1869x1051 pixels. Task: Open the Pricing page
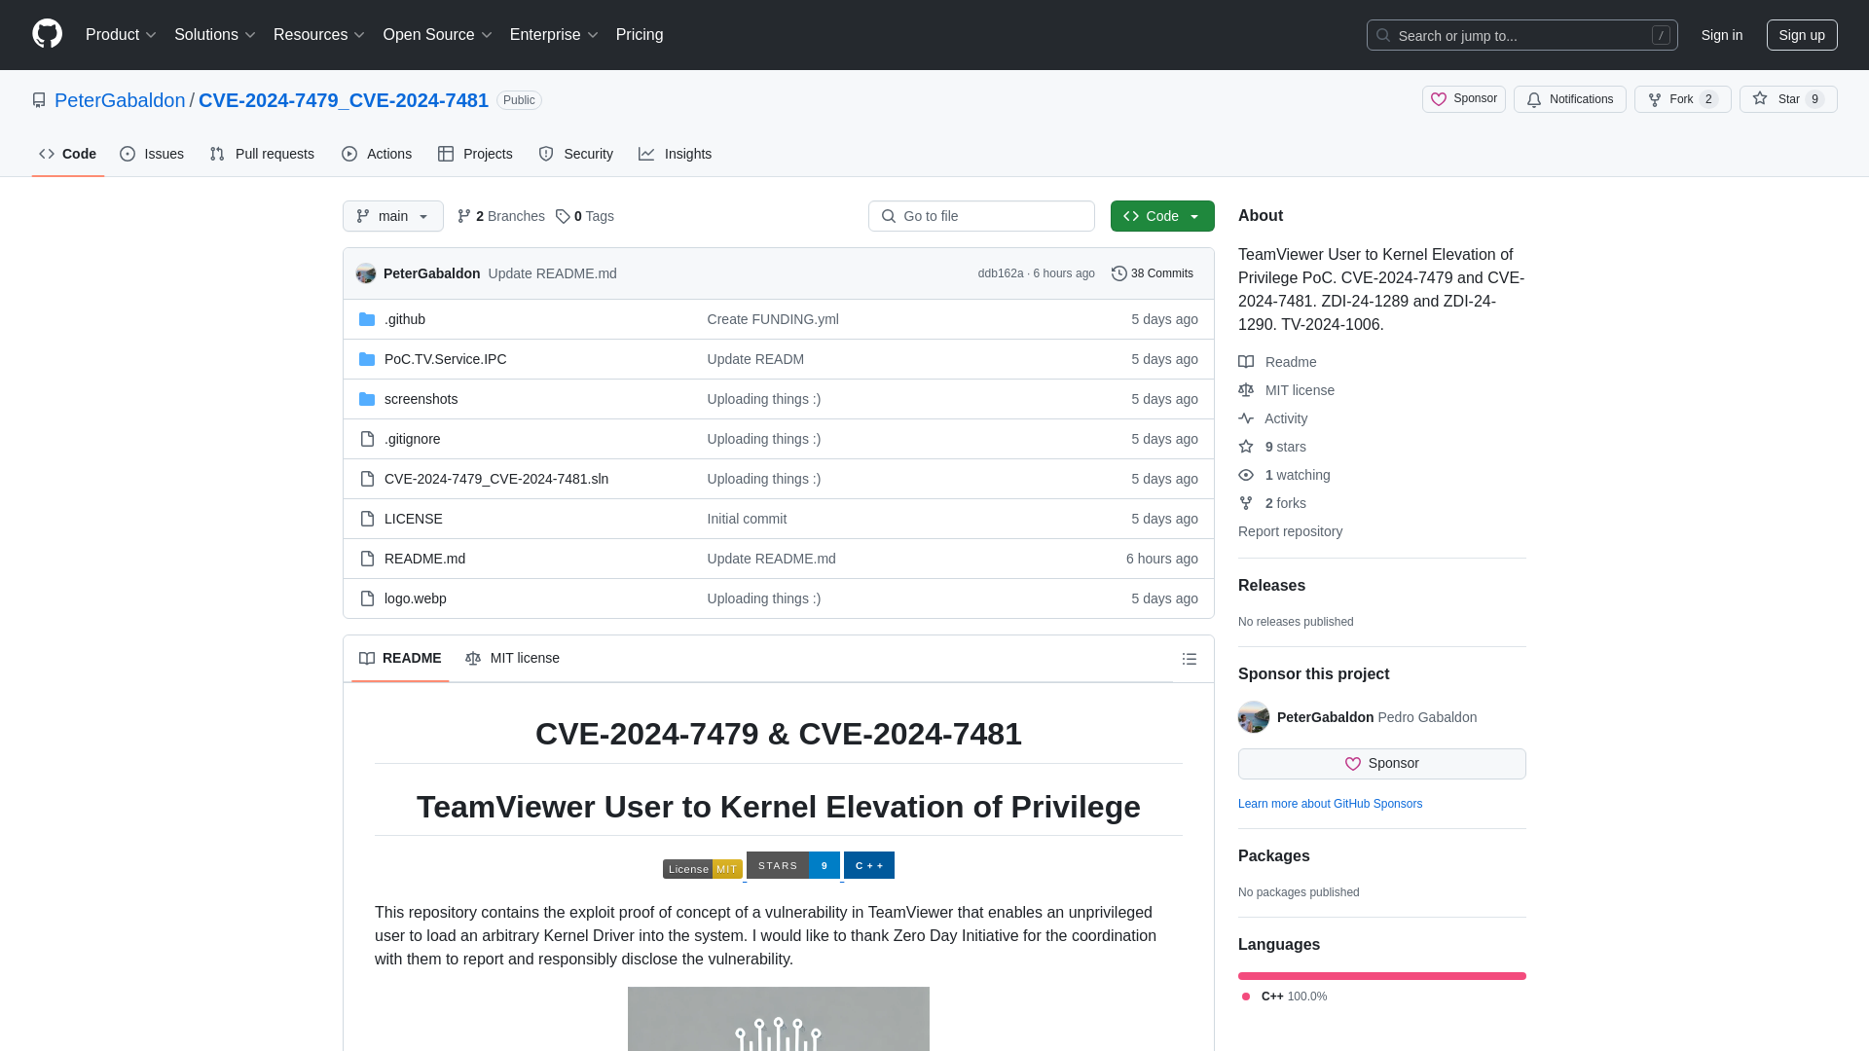640,35
